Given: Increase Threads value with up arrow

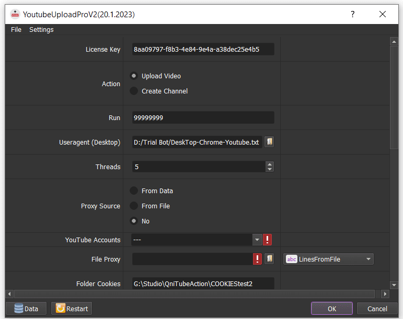Looking at the screenshot, I should click(270, 164).
